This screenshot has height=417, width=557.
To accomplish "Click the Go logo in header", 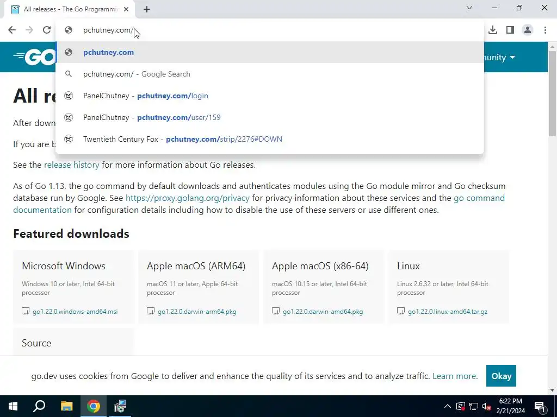I will [34, 57].
